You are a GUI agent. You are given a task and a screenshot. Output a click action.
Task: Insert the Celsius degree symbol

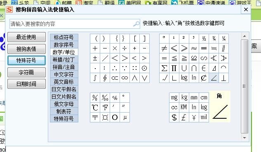click(95, 107)
